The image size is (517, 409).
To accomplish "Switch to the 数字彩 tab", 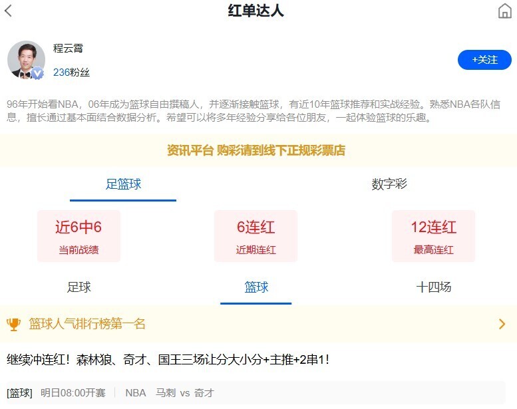I will pos(389,184).
